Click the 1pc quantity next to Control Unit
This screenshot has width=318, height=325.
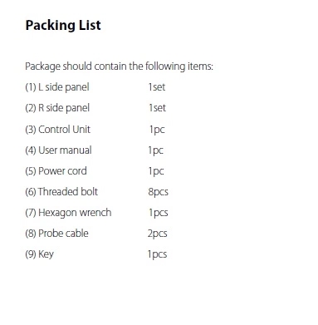(x=157, y=130)
